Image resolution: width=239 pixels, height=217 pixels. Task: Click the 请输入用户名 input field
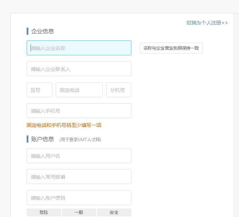click(x=79, y=156)
